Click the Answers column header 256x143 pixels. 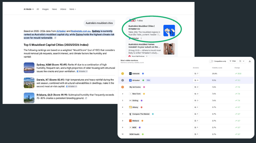[x=196, y=68]
